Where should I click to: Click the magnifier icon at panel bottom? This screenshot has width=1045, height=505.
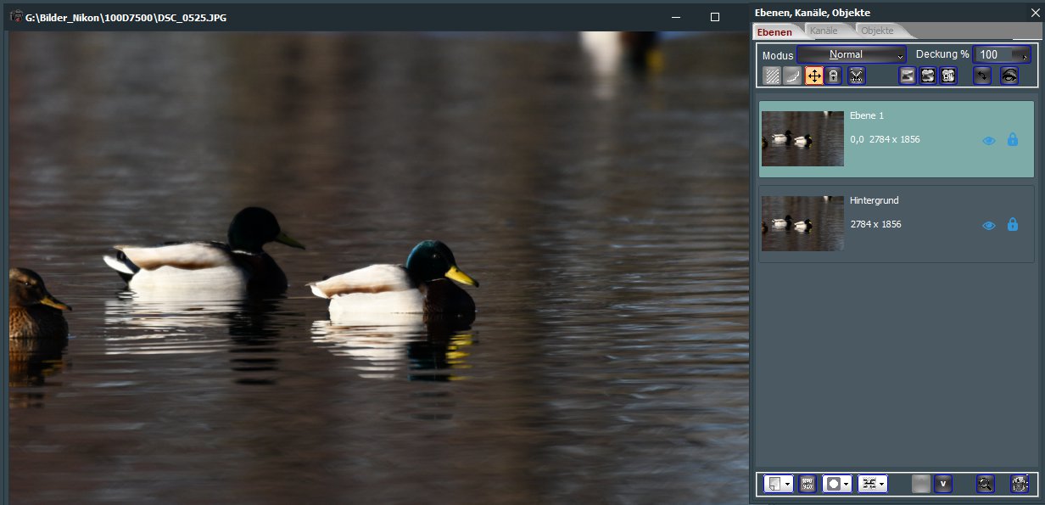[985, 484]
